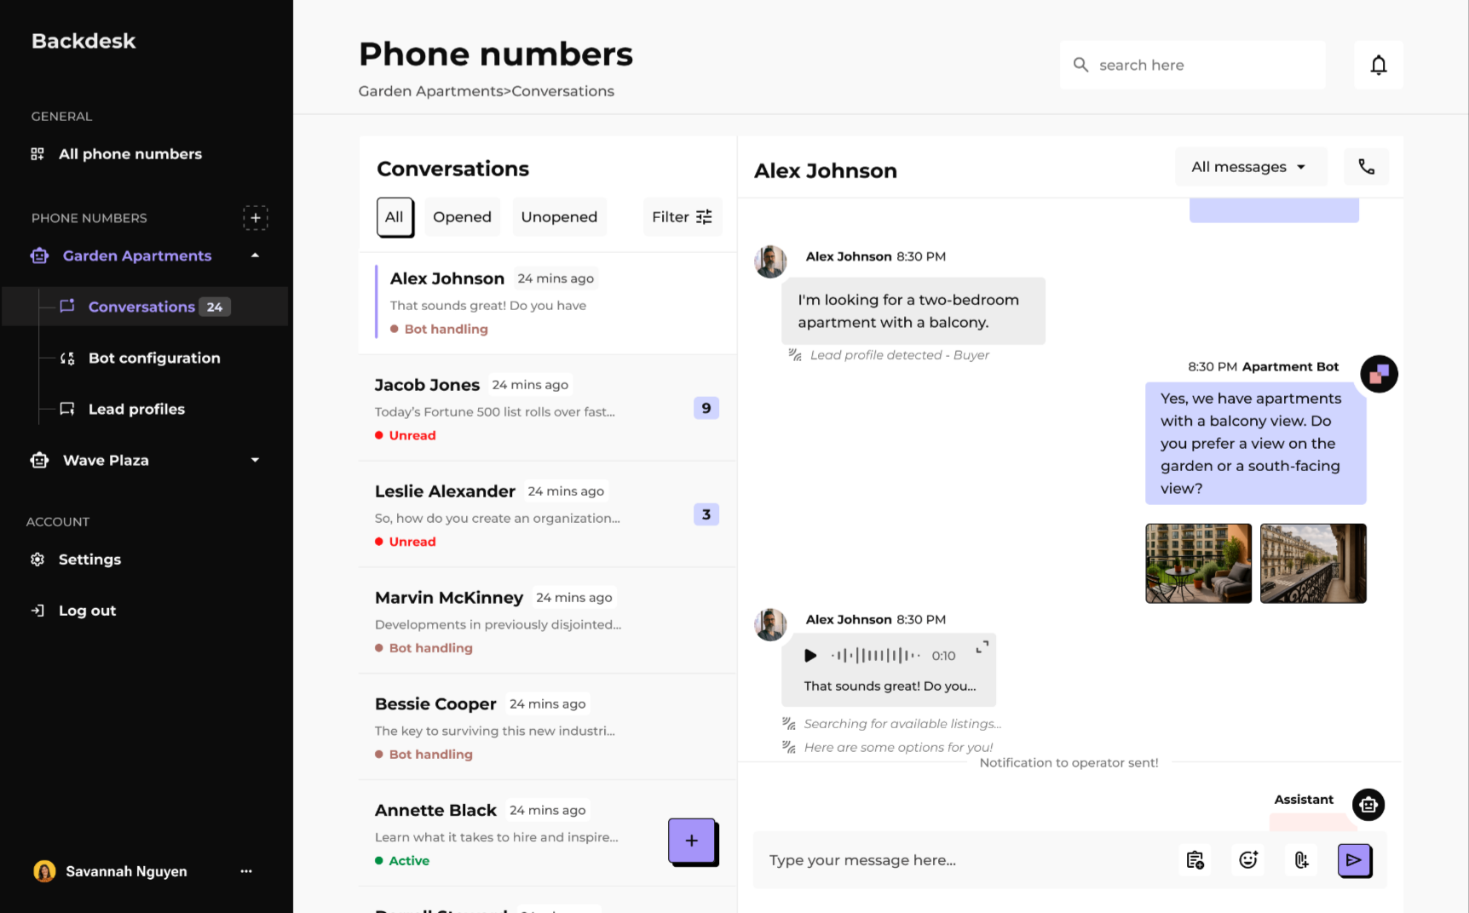The height and width of the screenshot is (913, 1469).
Task: Click the purple plus button to start a conversation
Action: pyautogui.click(x=692, y=841)
